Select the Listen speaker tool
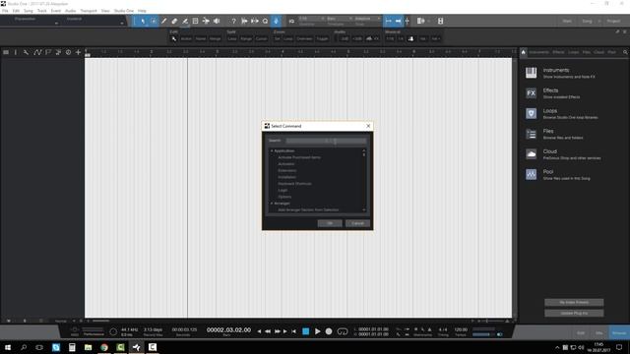Screen dimensions: 630x354 pyautogui.click(x=217, y=21)
